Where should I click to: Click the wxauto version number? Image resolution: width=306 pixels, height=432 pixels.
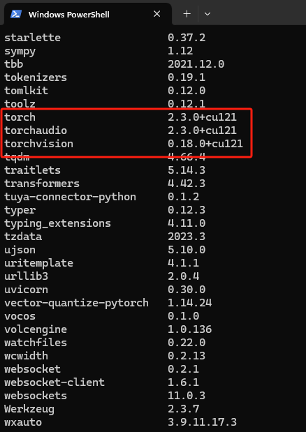pos(202,422)
